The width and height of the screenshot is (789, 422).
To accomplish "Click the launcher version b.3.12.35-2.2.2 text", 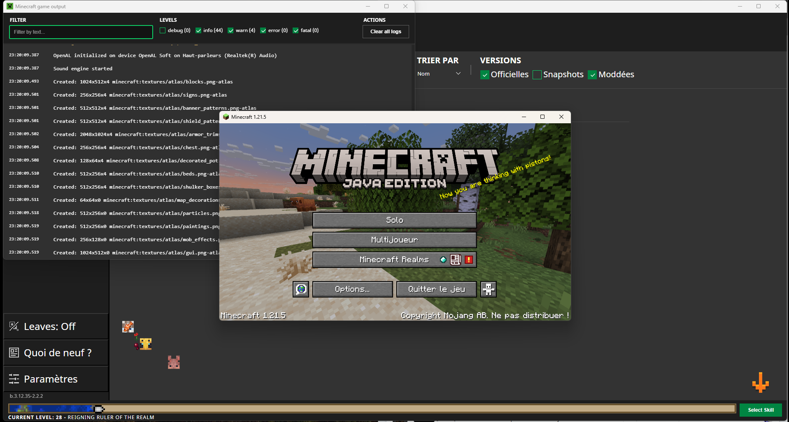I will click(x=26, y=396).
